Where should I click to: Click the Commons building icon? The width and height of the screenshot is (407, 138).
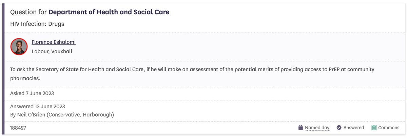click(x=374, y=128)
